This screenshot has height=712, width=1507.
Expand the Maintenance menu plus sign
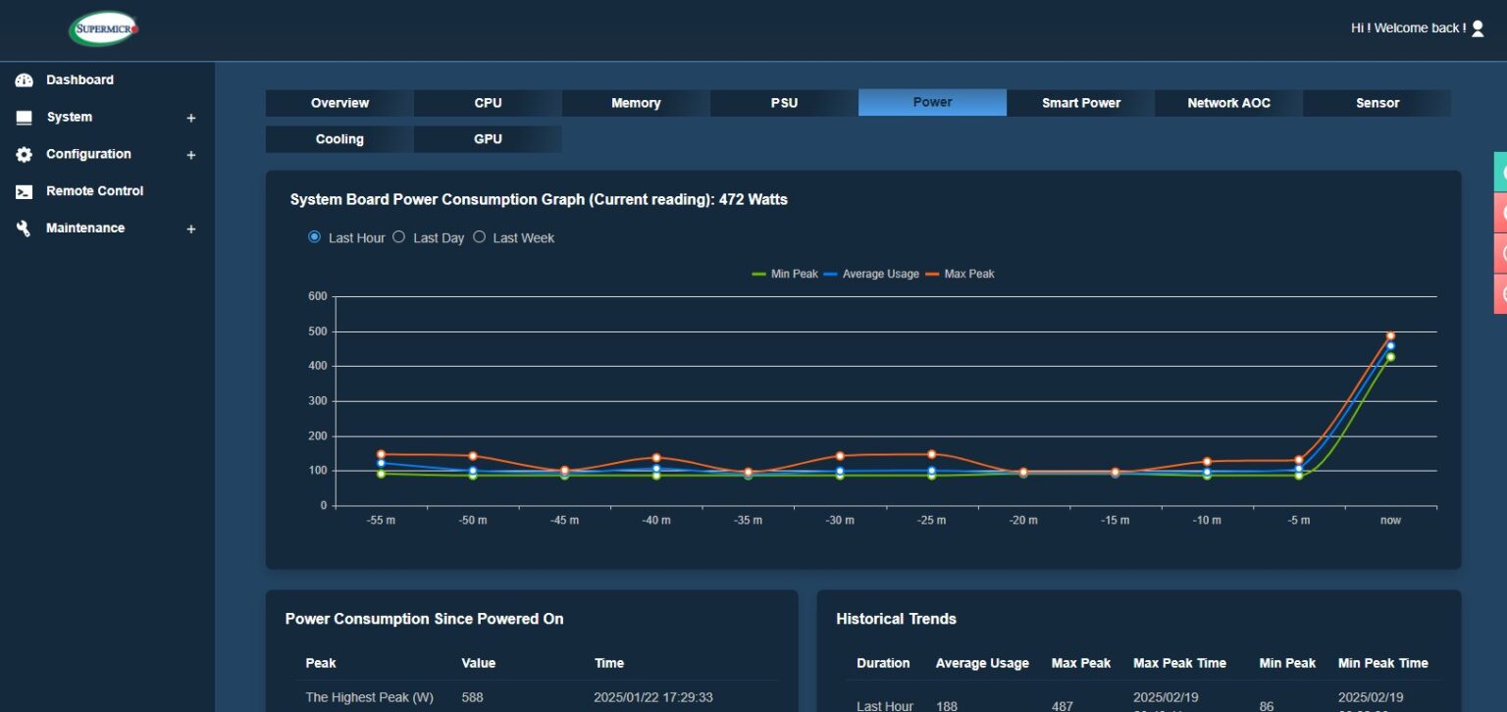tap(191, 229)
